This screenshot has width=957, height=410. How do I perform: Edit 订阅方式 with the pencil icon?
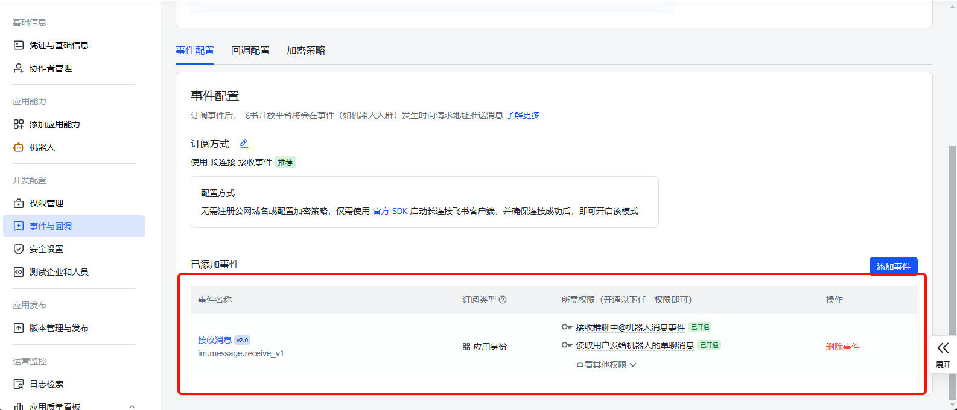tap(244, 143)
